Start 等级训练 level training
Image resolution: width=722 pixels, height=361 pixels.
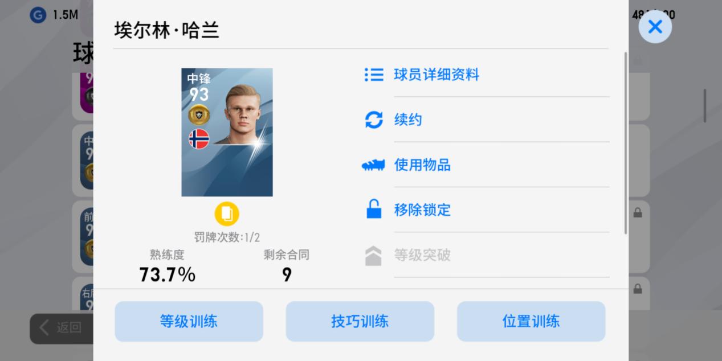pyautogui.click(x=189, y=321)
